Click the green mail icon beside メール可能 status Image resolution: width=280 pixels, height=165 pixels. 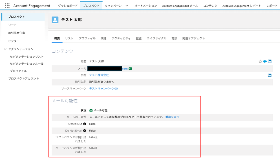pyautogui.click(x=91, y=110)
